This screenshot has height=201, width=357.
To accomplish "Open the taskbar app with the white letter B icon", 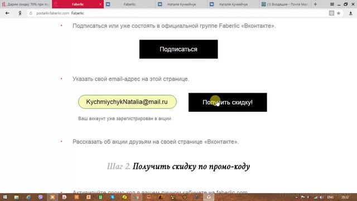I will click(x=65, y=197).
